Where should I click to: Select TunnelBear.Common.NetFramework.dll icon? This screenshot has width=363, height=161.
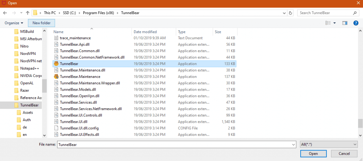(56, 57)
